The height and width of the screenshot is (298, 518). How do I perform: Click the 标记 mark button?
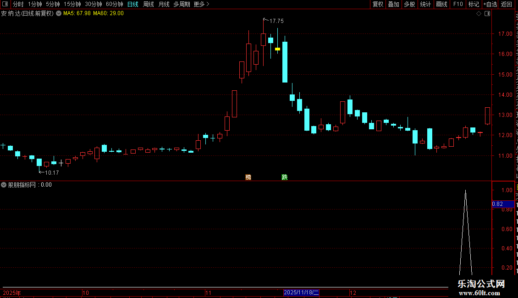[x=474, y=4]
